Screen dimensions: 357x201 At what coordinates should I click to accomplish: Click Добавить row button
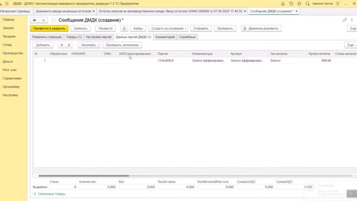tap(43, 45)
